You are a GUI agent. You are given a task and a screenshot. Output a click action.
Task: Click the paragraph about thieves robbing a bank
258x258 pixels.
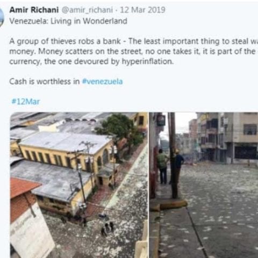click(x=134, y=52)
